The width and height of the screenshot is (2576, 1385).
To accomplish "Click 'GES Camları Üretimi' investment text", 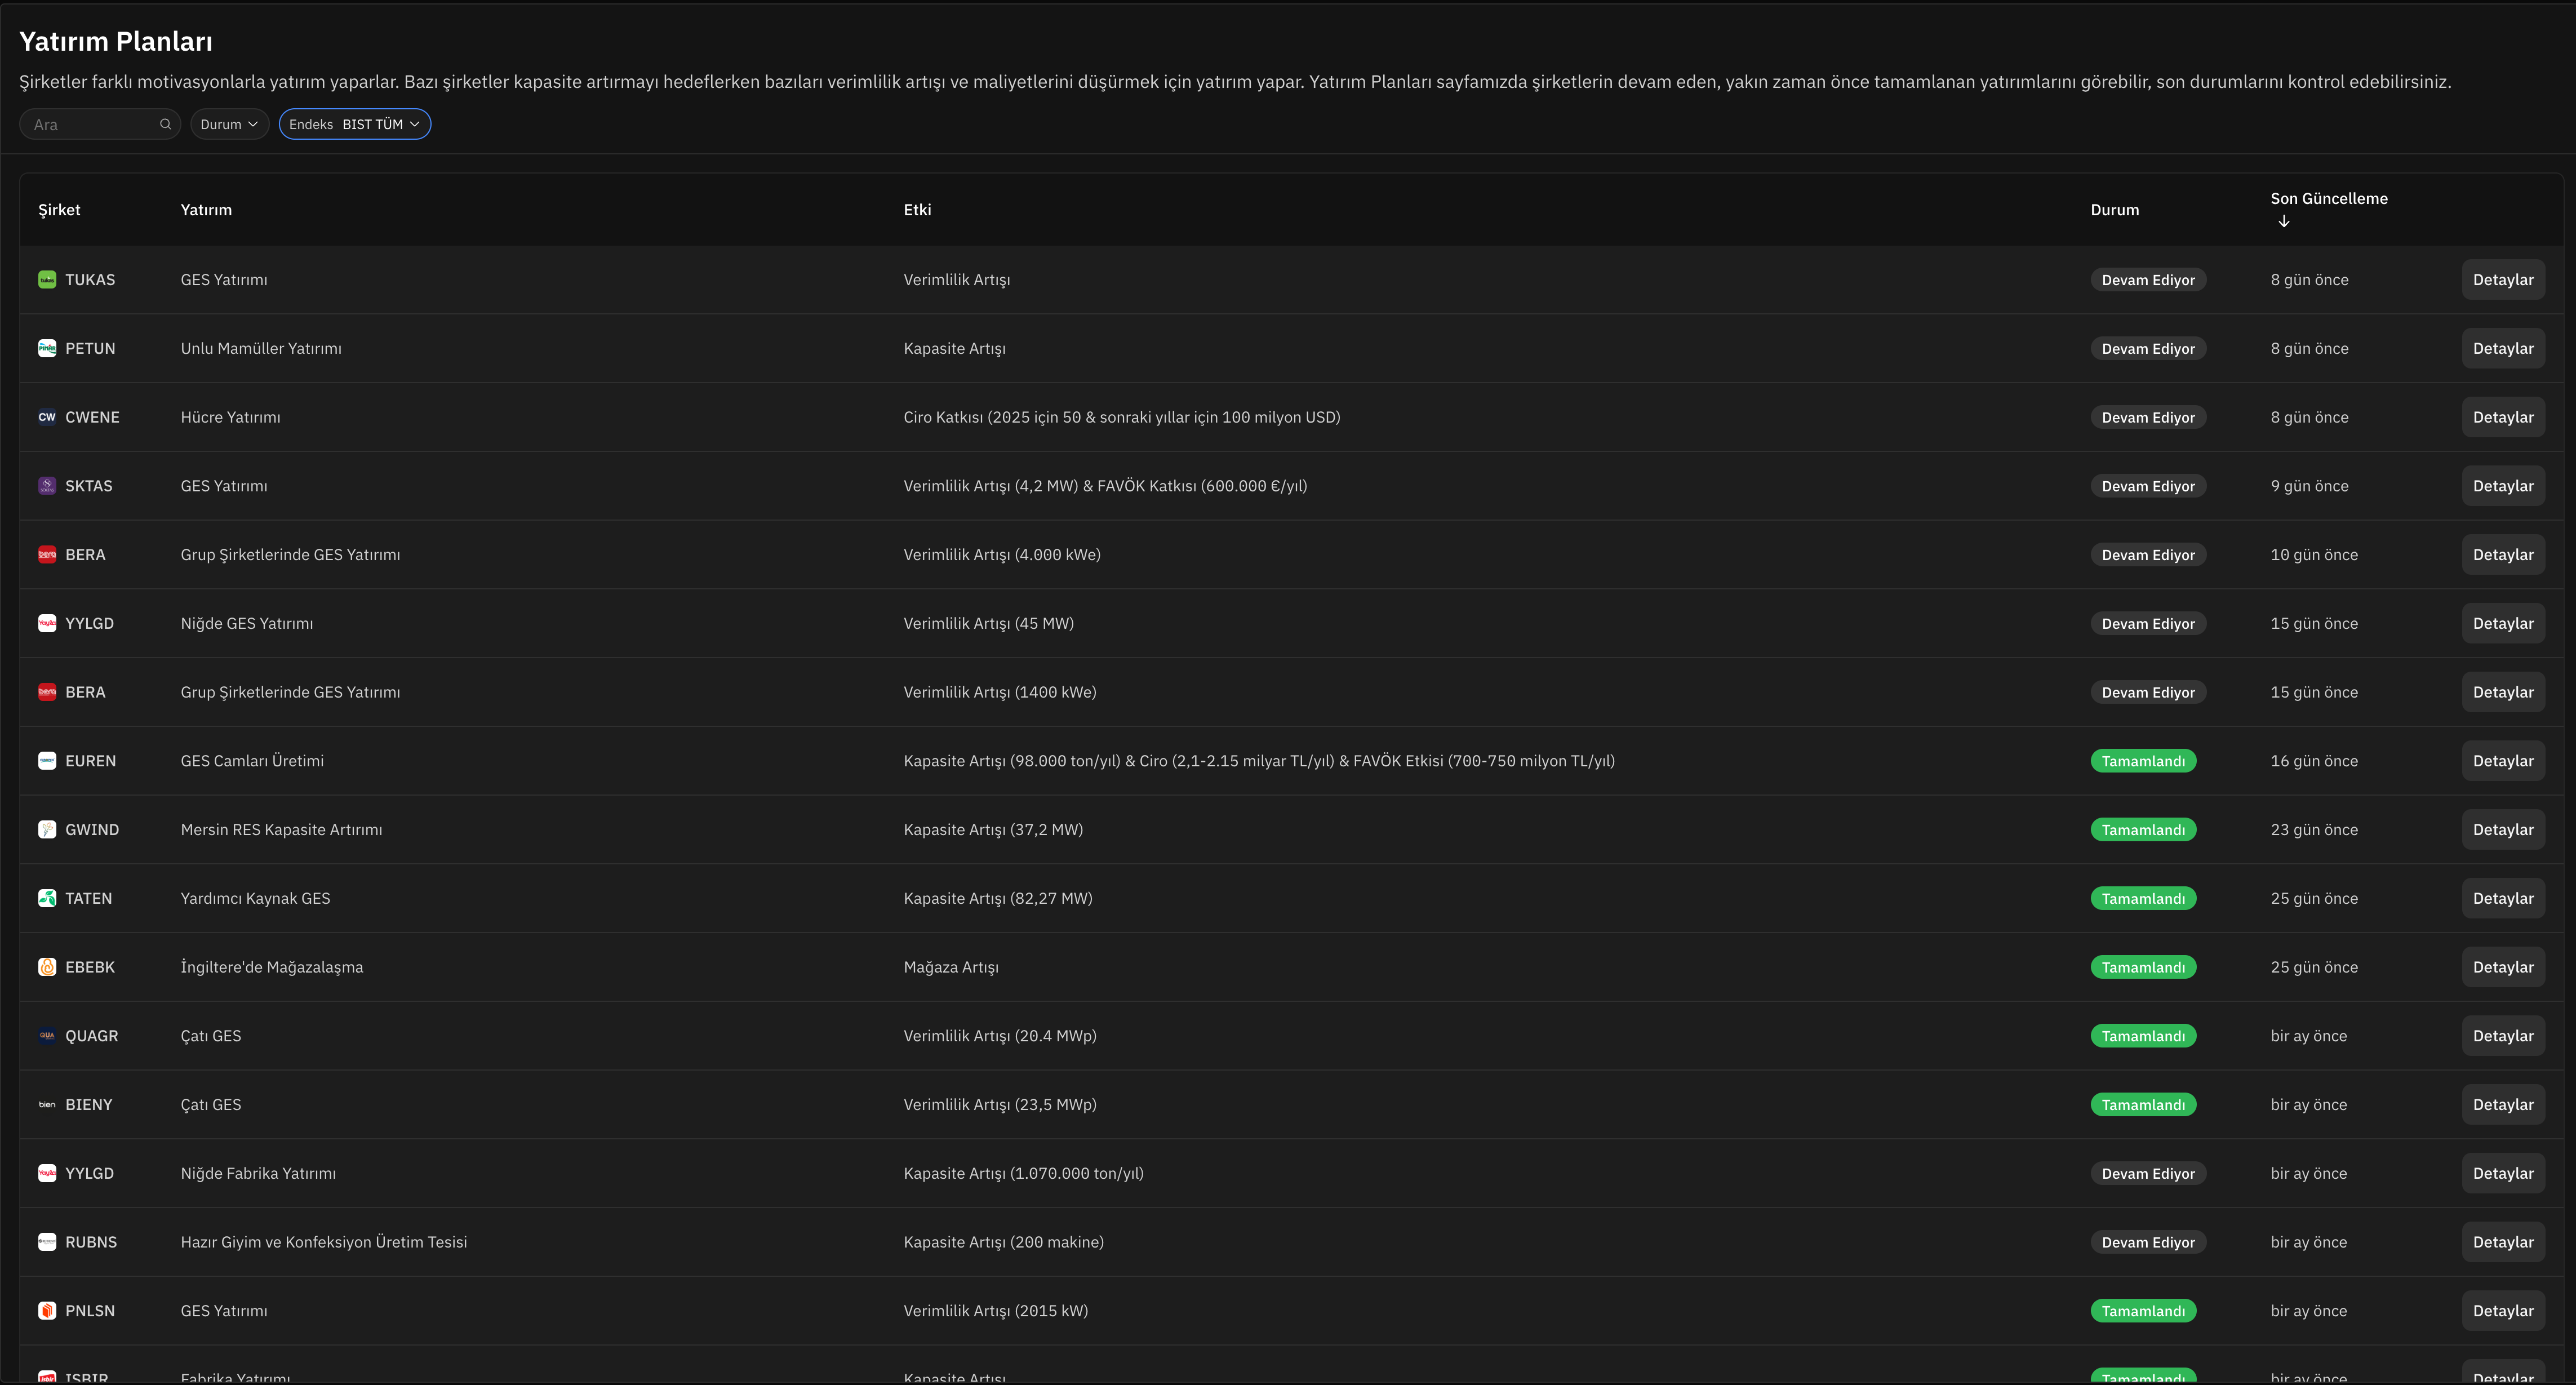I will [x=252, y=761].
